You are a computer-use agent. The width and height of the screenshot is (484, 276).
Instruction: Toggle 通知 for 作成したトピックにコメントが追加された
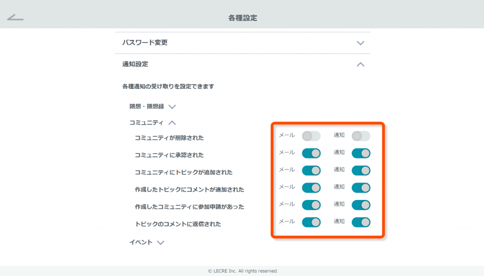coord(361,188)
